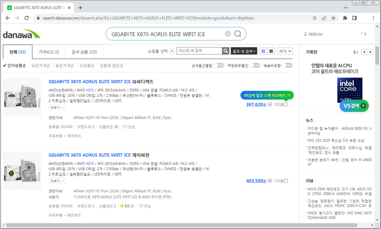This screenshot has width=381, height=229.
Task: Open recent search 2. 9800x3d
Action: click(313, 34)
